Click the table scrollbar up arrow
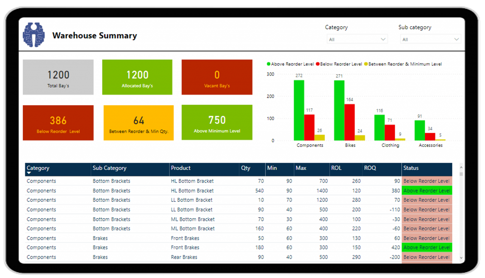485x278 pixels. (461, 167)
